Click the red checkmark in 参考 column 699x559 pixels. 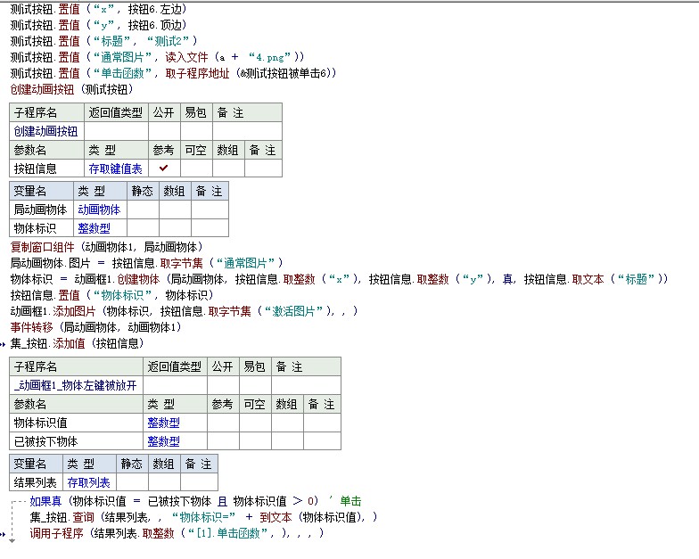tap(163, 168)
